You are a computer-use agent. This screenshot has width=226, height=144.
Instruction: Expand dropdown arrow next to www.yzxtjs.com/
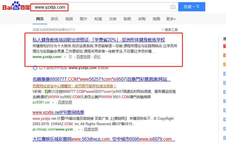click(65, 57)
